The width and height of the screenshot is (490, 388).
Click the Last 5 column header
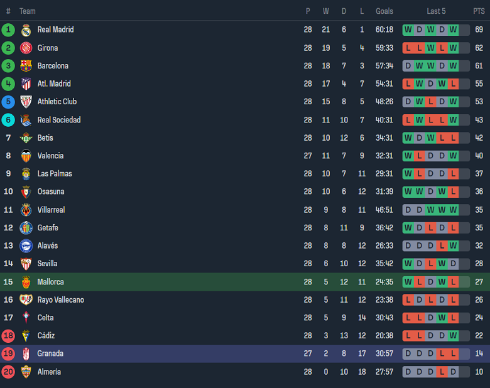coord(436,11)
